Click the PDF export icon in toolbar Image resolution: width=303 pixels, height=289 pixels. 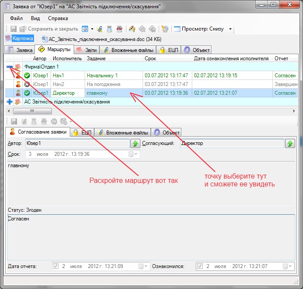119,29
